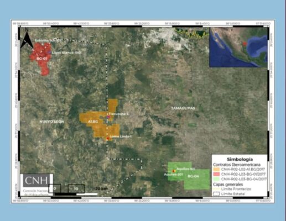
Task: Select the Aquiles well marker in BG-04
Action: pyautogui.click(x=174, y=171)
